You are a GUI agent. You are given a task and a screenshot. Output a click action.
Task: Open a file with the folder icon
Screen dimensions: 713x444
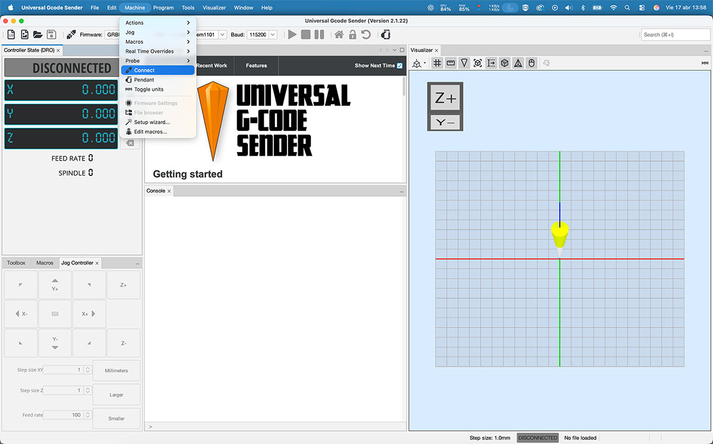tap(37, 34)
